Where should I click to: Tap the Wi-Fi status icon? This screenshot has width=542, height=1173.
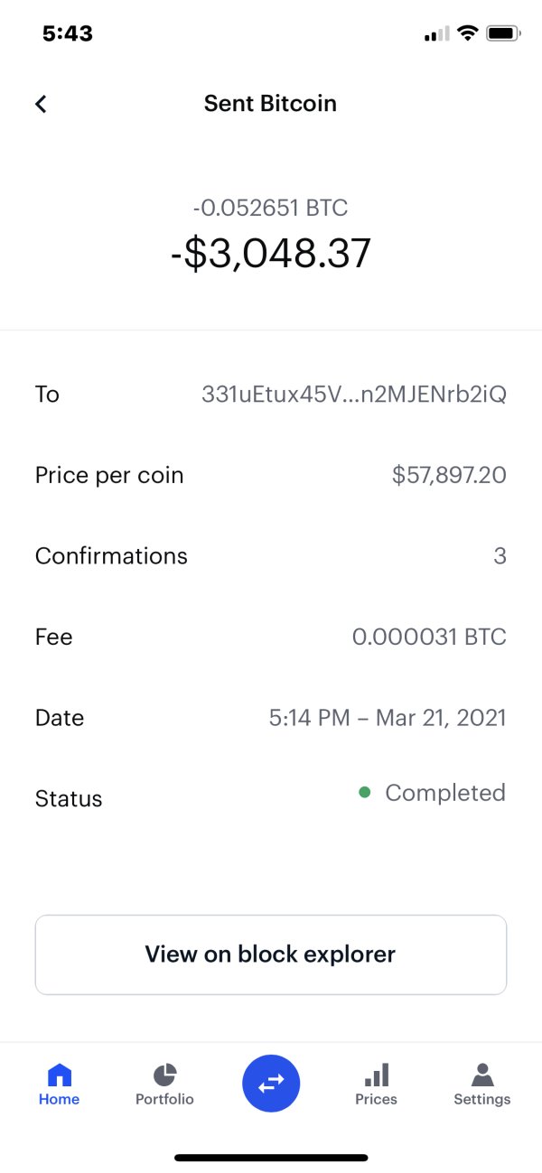(467, 33)
